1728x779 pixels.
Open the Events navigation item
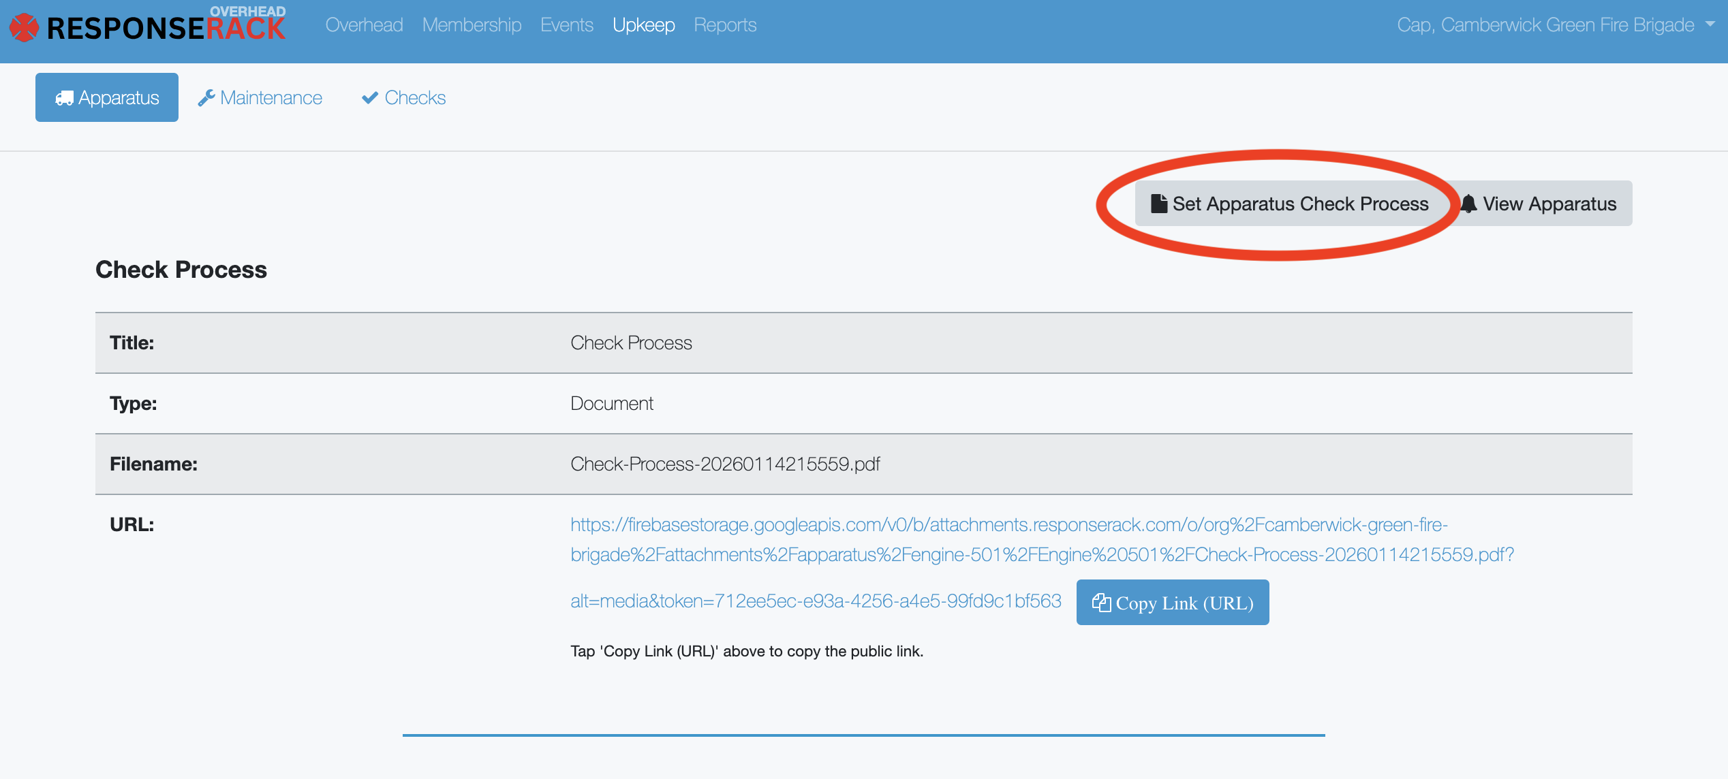pos(566,25)
